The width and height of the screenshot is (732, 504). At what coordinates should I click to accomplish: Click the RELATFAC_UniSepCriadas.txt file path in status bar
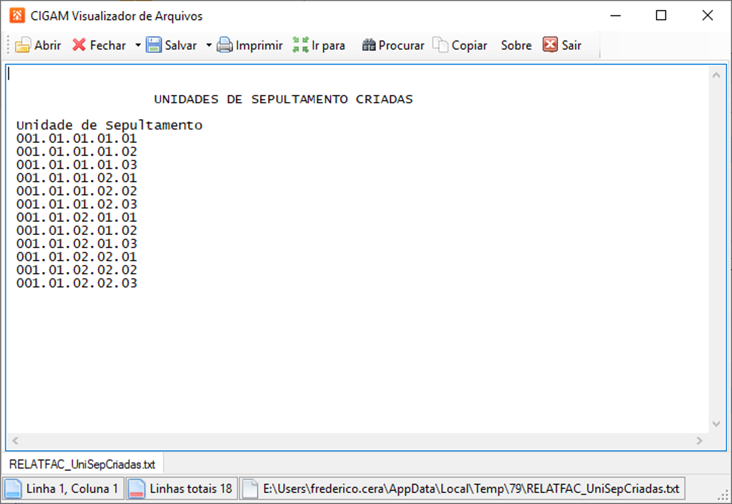tap(471, 489)
